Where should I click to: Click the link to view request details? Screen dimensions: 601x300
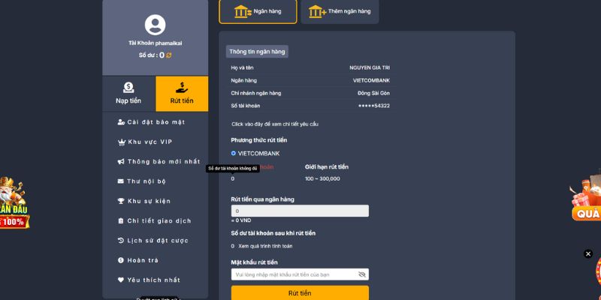click(x=275, y=124)
